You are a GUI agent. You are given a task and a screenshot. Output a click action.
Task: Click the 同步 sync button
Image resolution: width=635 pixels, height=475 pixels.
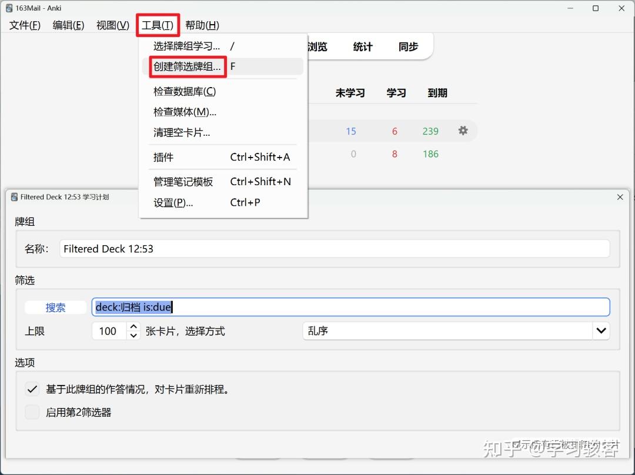tap(408, 47)
